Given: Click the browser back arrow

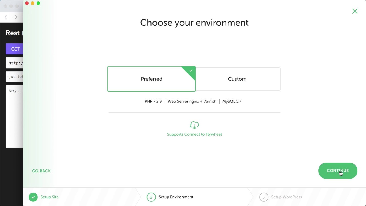Looking at the screenshot, I should (x=6, y=17).
